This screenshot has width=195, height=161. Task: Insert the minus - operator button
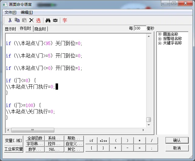(x=128, y=148)
